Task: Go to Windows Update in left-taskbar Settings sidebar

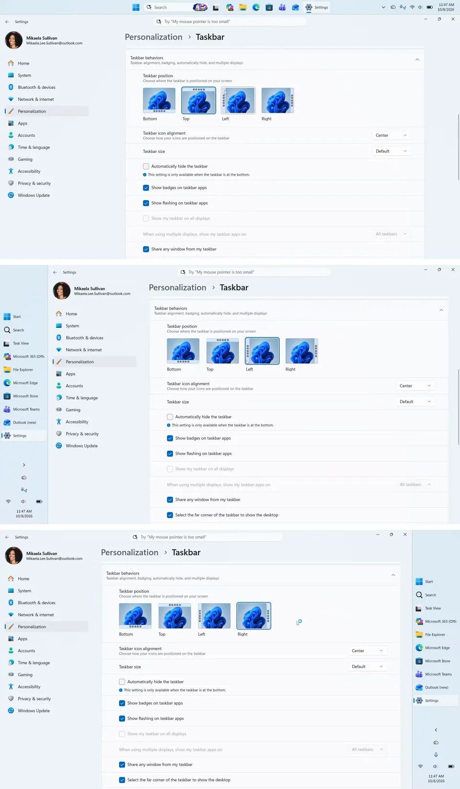Action: point(94,446)
